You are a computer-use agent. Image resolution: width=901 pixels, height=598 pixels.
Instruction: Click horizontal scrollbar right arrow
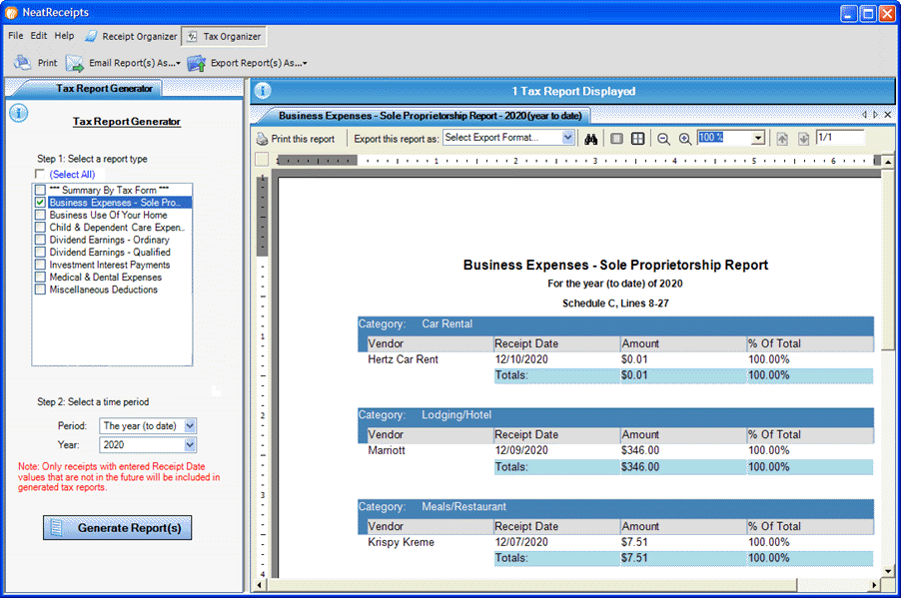tap(875, 585)
